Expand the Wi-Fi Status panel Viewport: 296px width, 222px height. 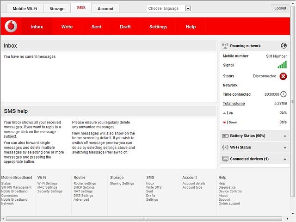(x=285, y=148)
